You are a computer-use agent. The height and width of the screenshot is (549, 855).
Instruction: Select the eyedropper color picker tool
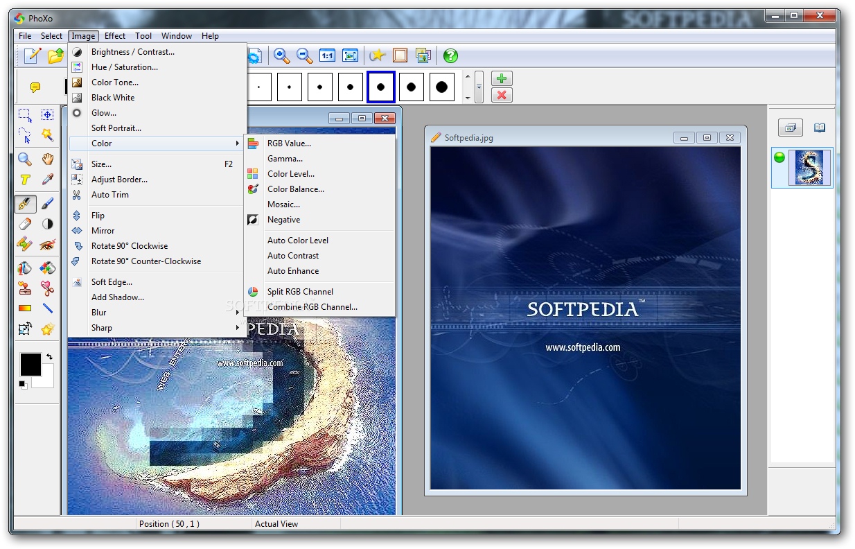[47, 180]
